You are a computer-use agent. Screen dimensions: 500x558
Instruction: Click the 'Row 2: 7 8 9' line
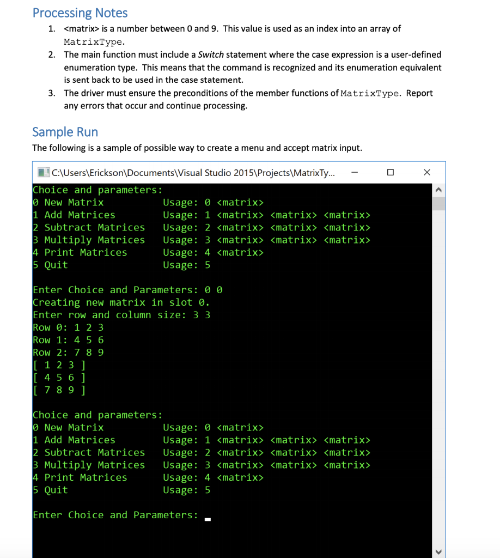68,353
